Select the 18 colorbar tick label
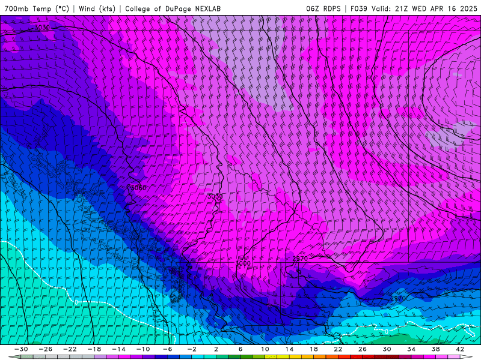The height and width of the screenshot is (360, 481). click(x=314, y=349)
